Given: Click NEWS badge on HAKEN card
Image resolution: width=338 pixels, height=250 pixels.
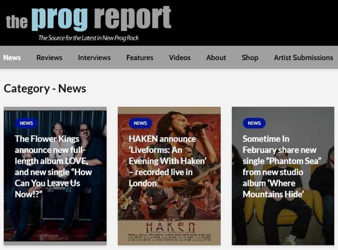Looking at the screenshot, I should (x=140, y=123).
